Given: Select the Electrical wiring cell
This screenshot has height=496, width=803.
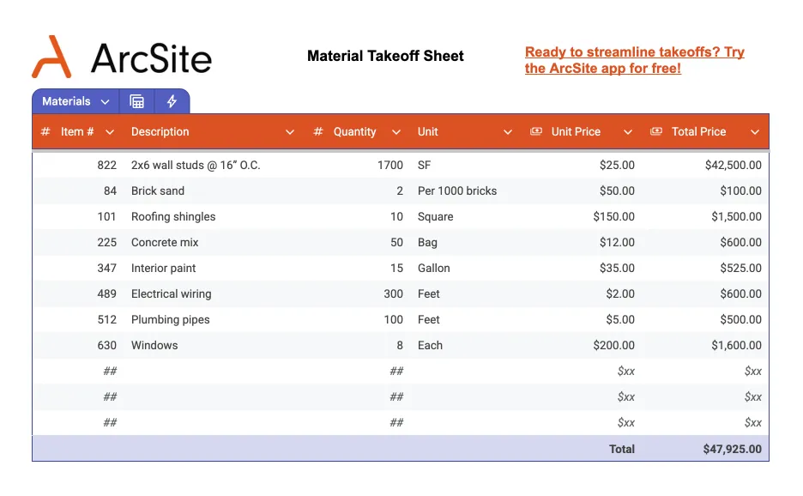Looking at the screenshot, I should tap(171, 293).
